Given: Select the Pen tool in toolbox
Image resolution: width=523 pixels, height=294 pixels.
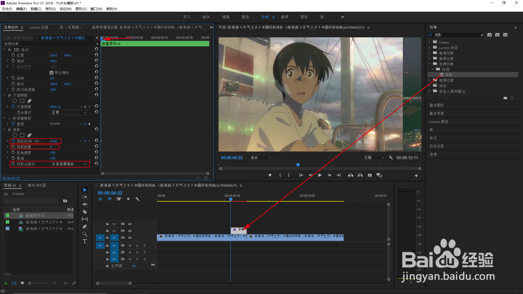Looking at the screenshot, I should pyautogui.click(x=85, y=226).
